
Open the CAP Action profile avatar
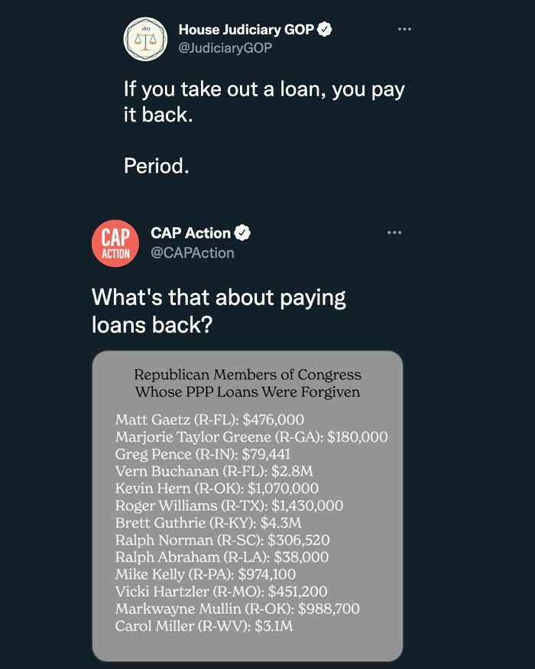click(x=115, y=243)
